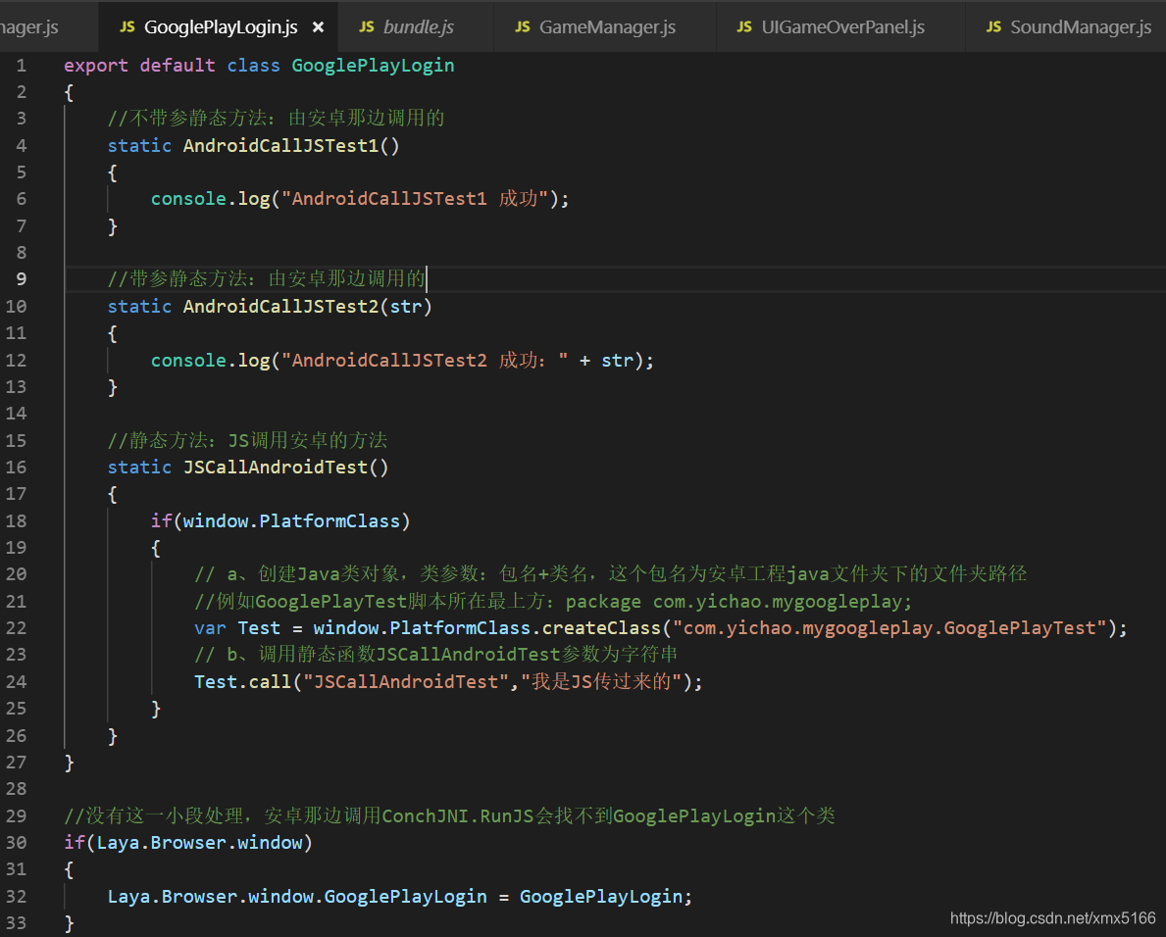
Task: Click the assignment = GooglePlayLogin; on line 32
Action: point(595,896)
